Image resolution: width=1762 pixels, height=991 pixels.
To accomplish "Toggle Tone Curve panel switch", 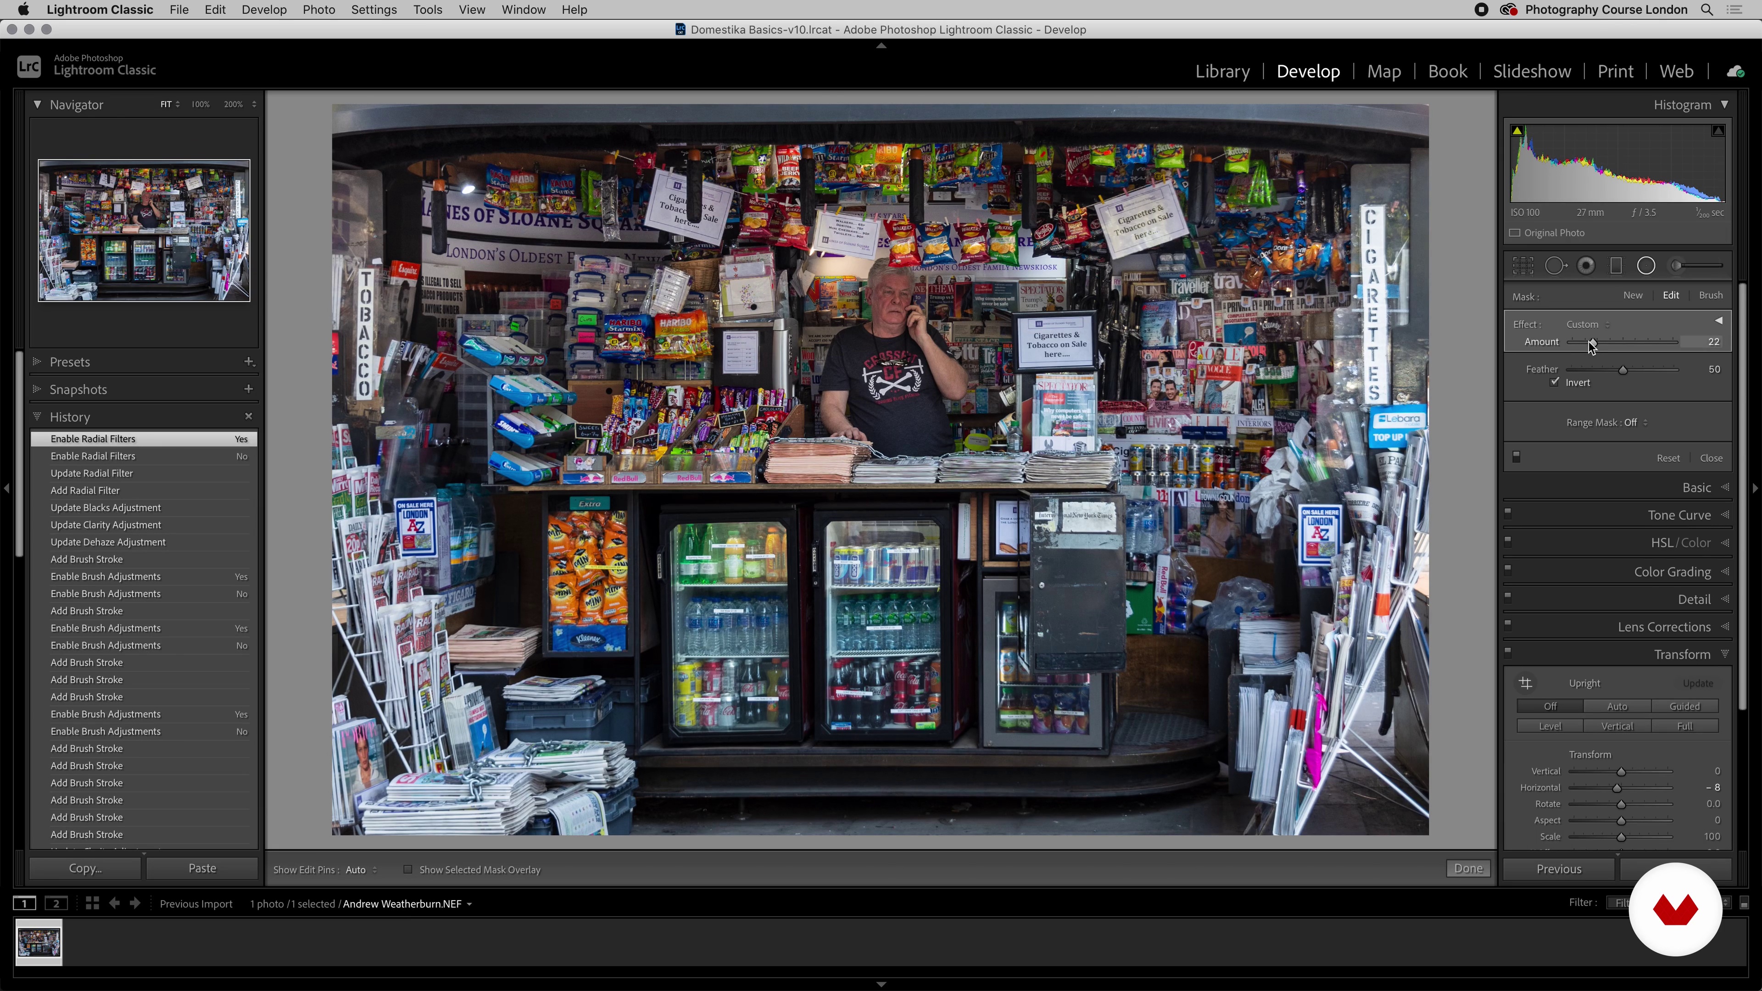I will [1507, 512].
